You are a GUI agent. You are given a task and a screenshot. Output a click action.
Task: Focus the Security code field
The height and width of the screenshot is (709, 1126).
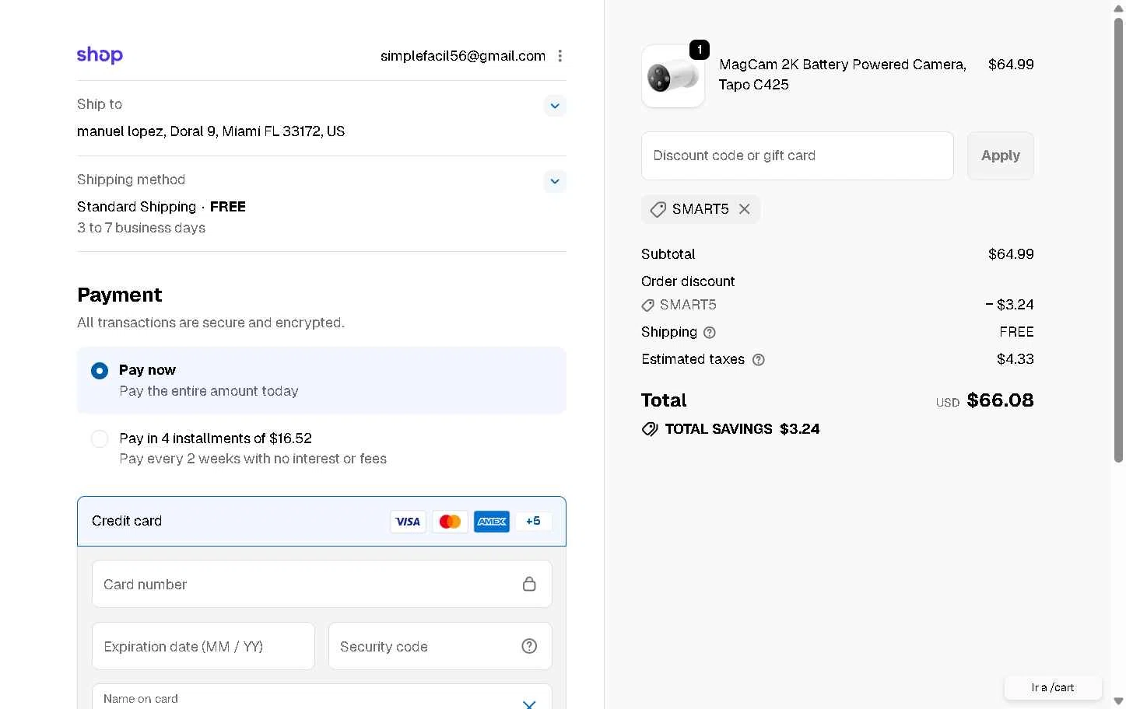point(440,646)
